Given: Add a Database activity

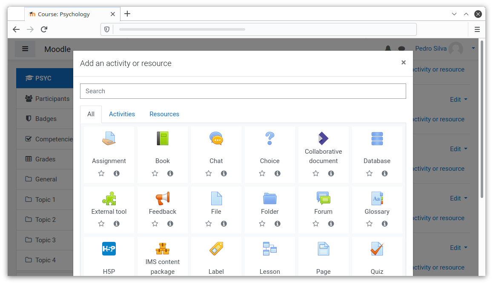Looking at the screenshot, I should click(377, 138).
